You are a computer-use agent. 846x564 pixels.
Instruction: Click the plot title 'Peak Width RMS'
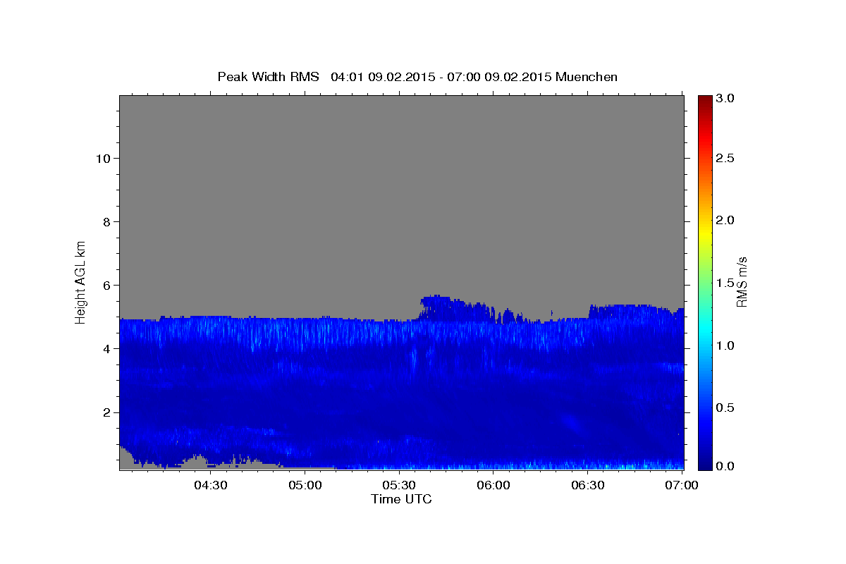(268, 77)
